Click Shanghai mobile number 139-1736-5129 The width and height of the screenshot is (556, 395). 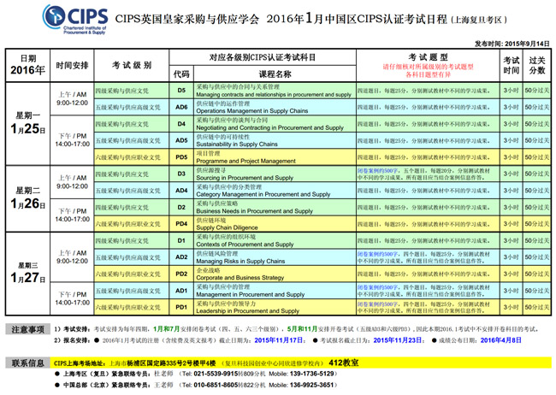[x=312, y=374]
